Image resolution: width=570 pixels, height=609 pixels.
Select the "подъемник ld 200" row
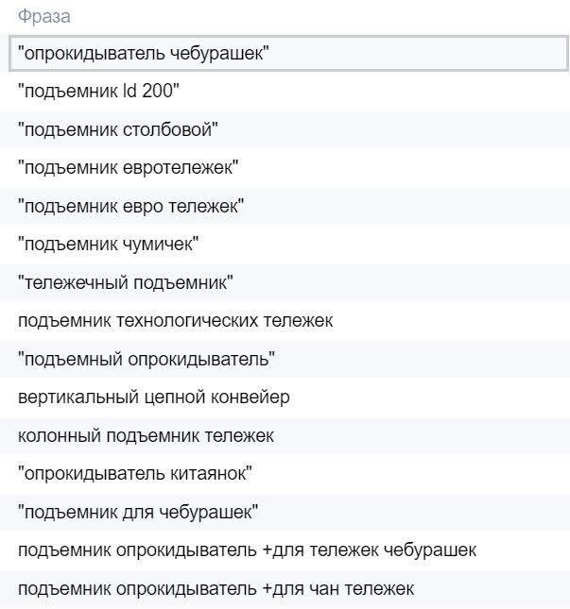click(x=98, y=92)
